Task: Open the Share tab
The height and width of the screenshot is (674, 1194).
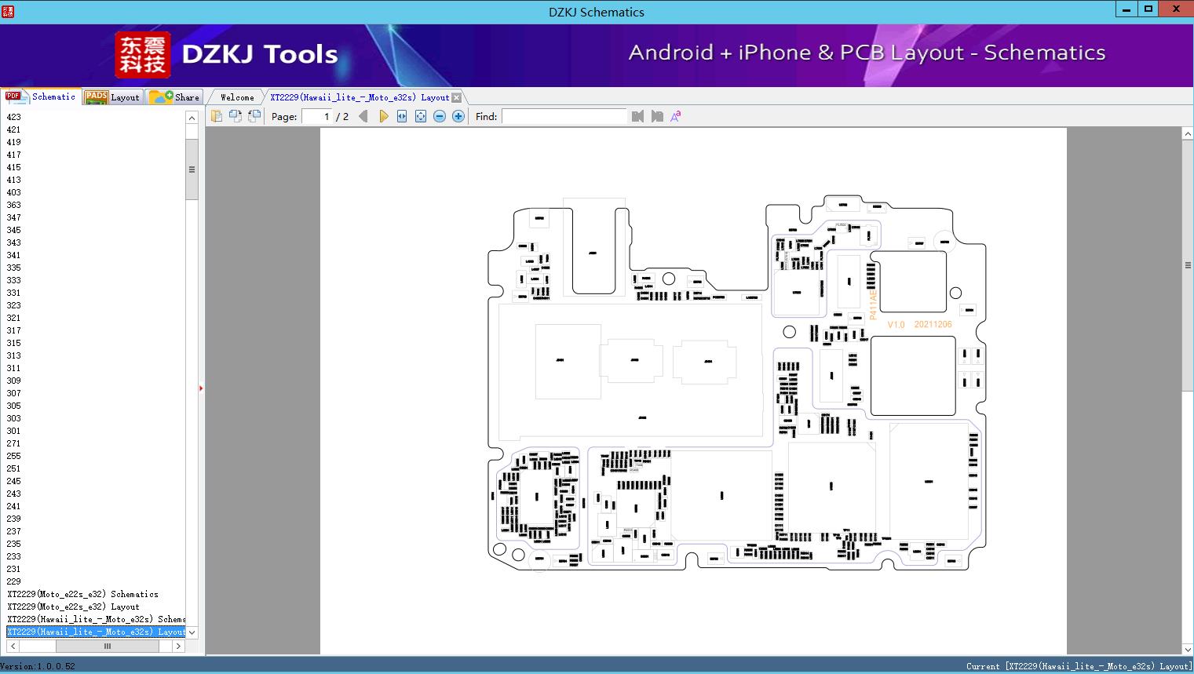Action: pos(174,97)
